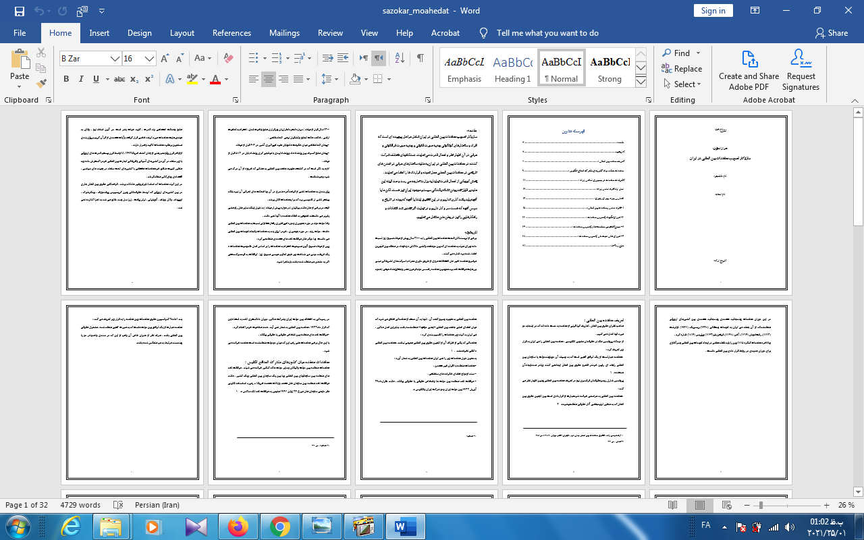Open Create and Share Adobe PDF

(749, 70)
